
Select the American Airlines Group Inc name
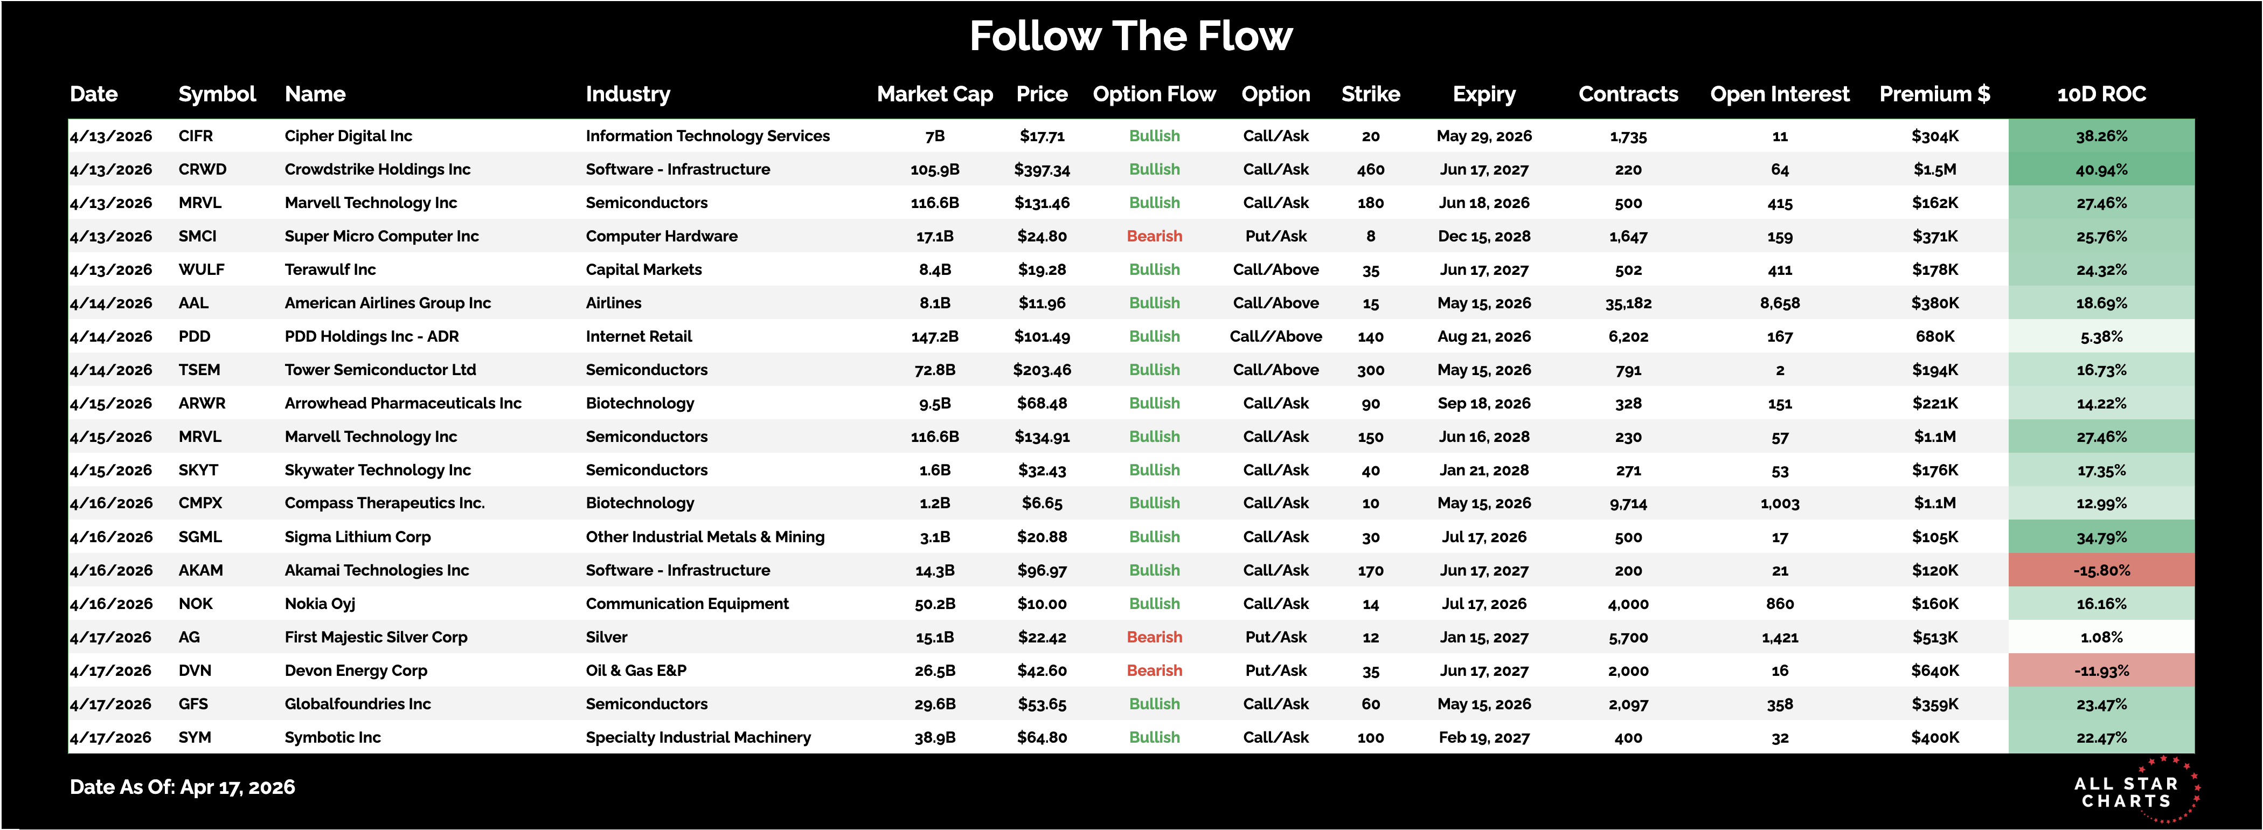point(387,303)
